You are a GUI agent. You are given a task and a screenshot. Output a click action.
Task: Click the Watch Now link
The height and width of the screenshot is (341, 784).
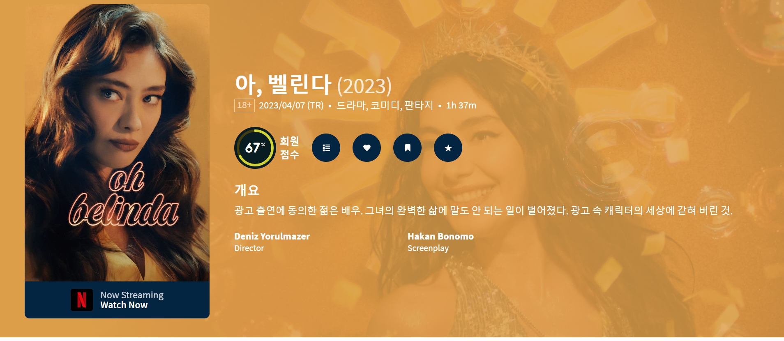tap(124, 305)
